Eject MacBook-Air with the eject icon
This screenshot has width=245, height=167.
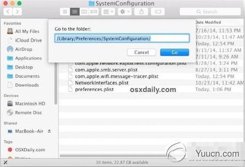click(49, 131)
